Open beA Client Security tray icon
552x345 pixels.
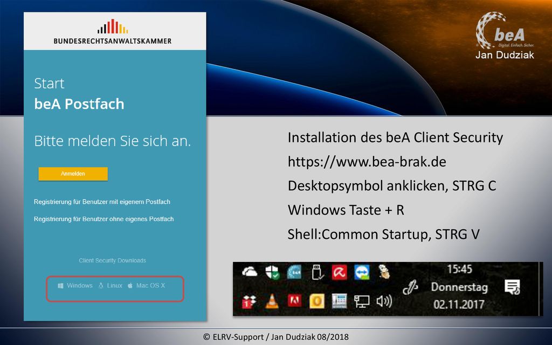(294, 272)
